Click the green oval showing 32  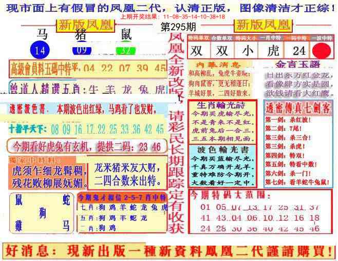point(125,50)
